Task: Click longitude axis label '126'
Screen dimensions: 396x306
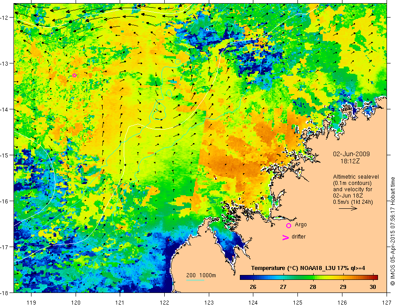Action: coord(342,302)
